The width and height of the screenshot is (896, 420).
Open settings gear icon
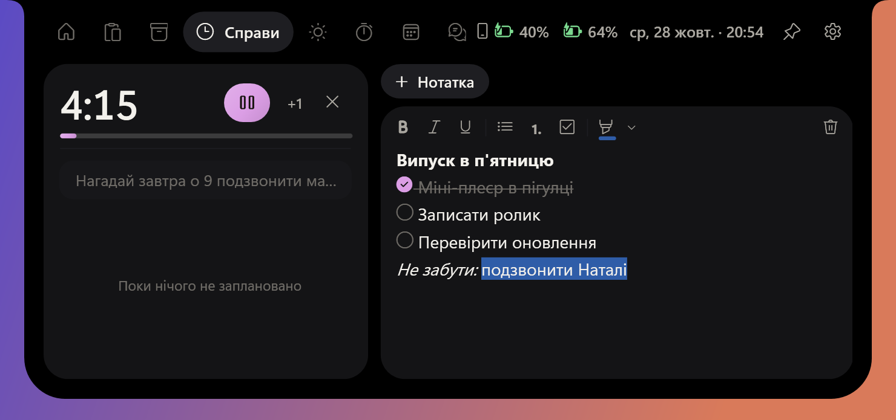[833, 32]
